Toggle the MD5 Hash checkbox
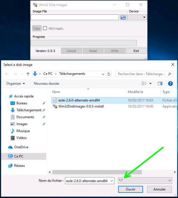This screenshot has width=178, height=198. coord(45,28)
